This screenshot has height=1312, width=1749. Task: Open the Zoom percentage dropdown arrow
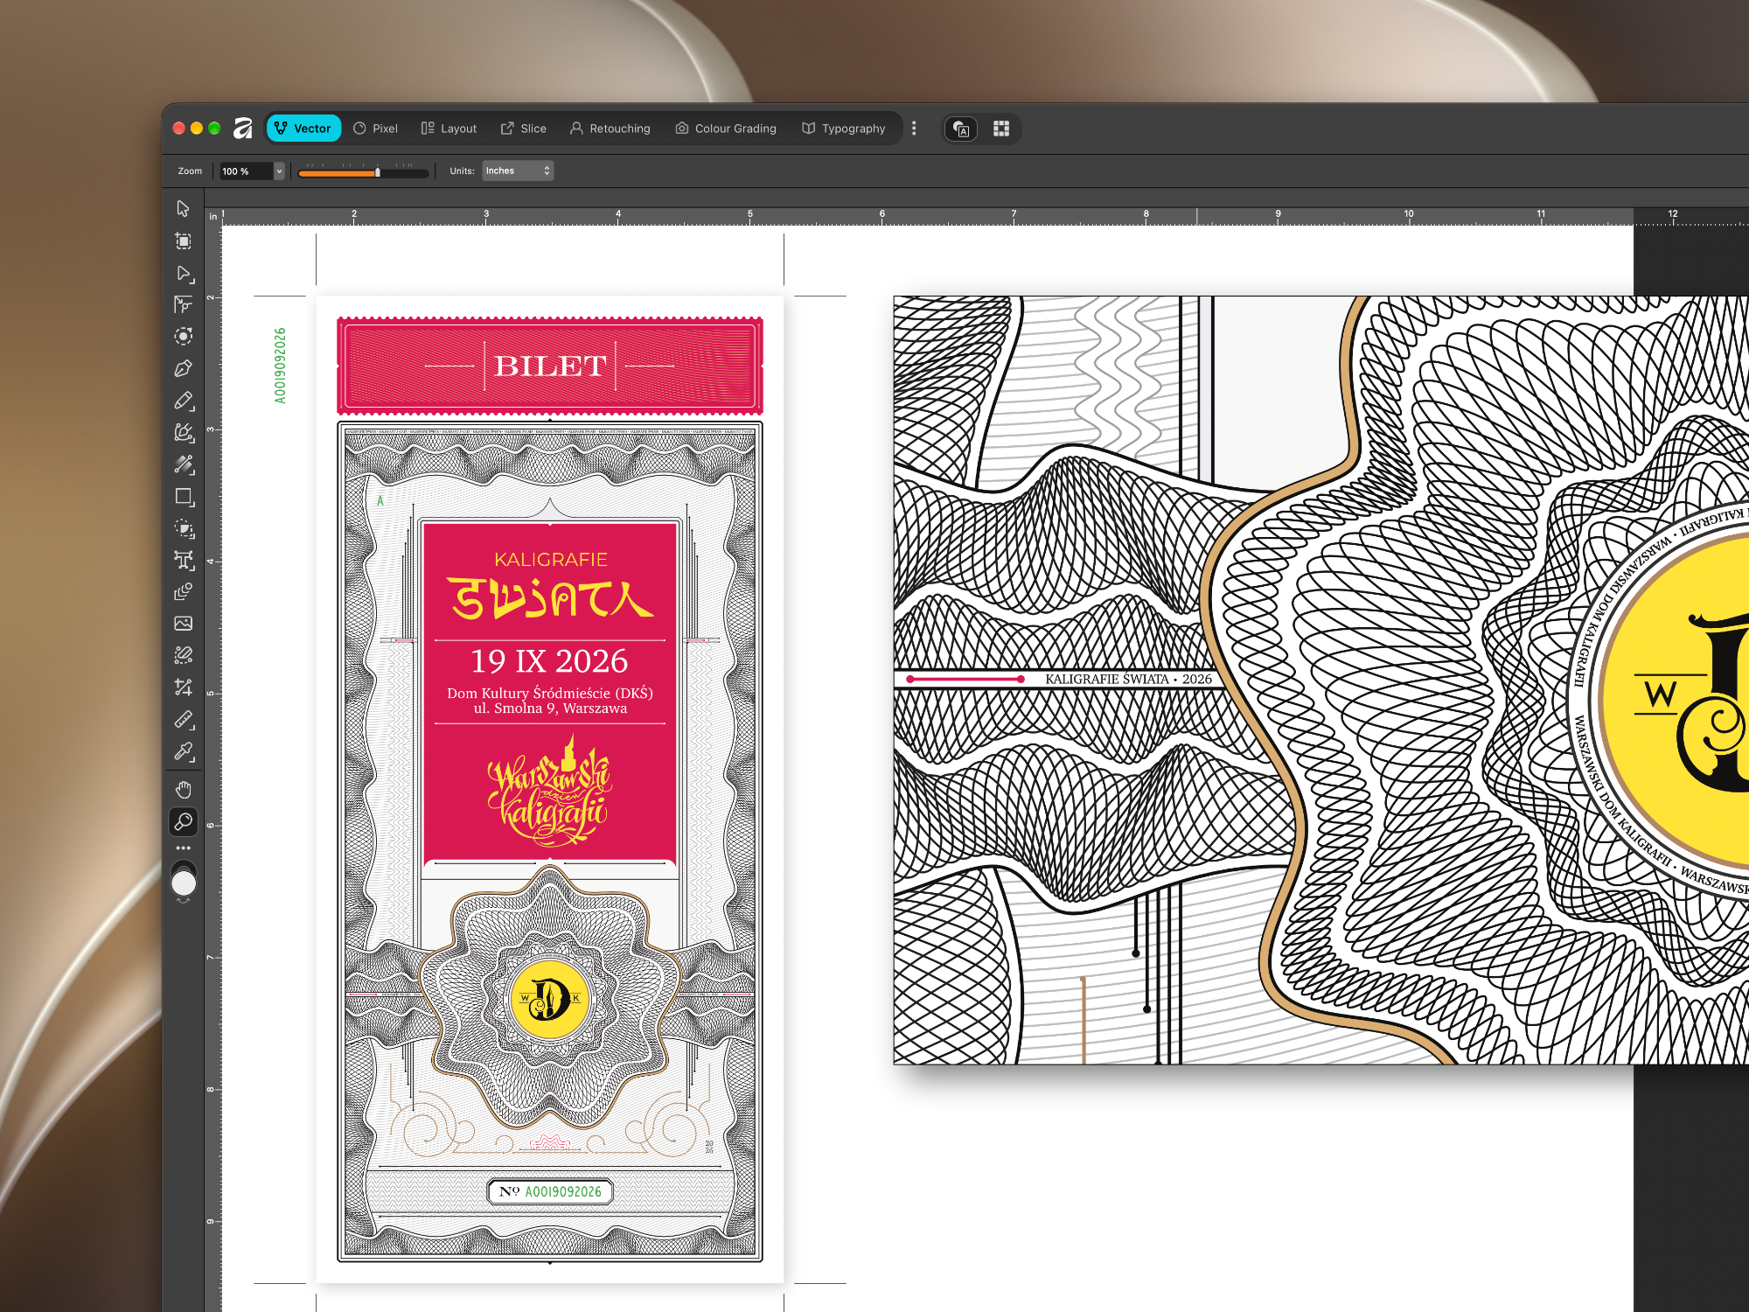(279, 171)
